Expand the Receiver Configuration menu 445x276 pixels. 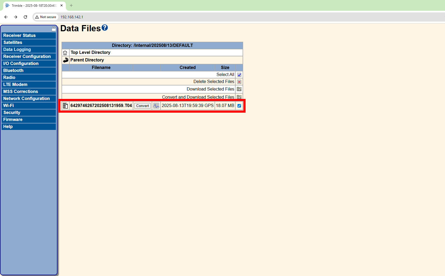[x=27, y=57]
